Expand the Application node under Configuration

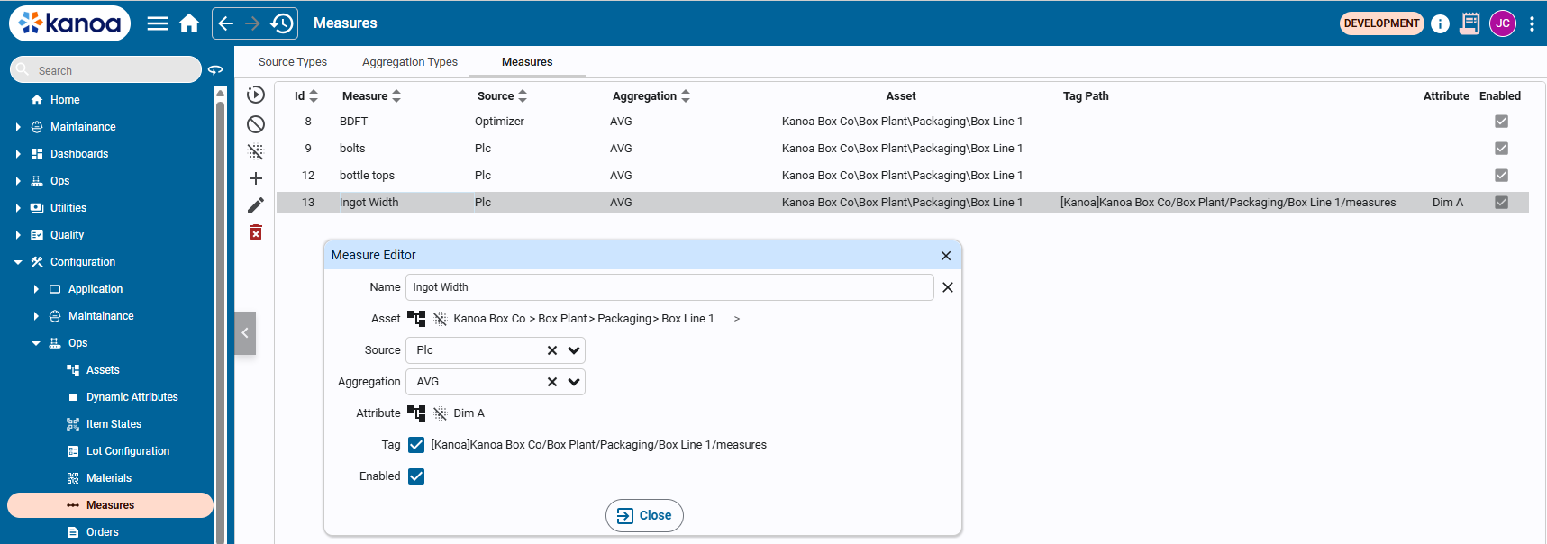[x=36, y=289]
